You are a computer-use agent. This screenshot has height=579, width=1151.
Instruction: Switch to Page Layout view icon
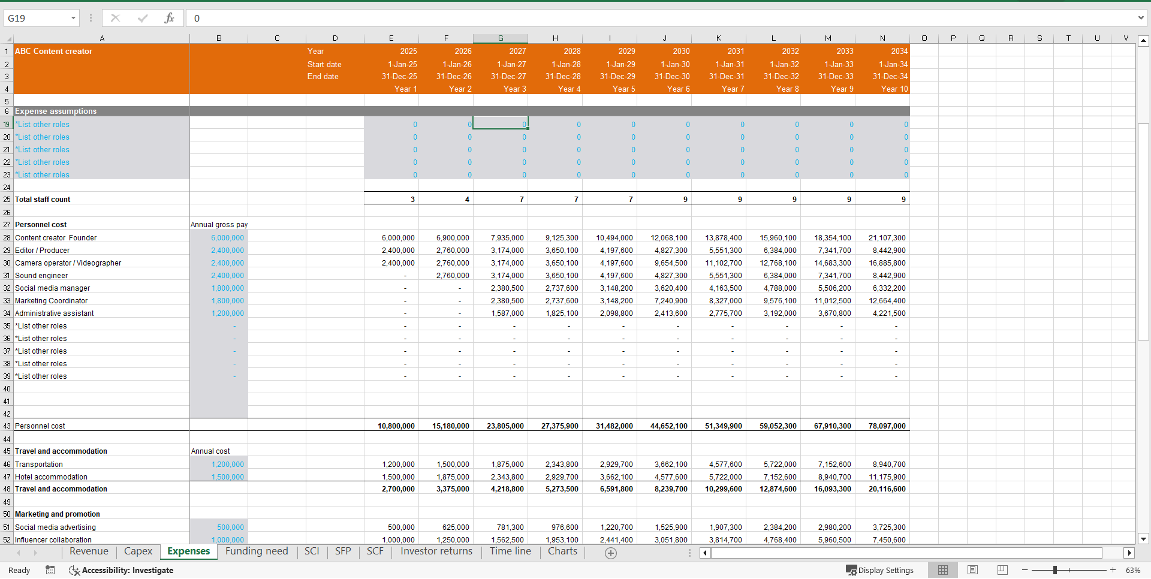click(973, 570)
